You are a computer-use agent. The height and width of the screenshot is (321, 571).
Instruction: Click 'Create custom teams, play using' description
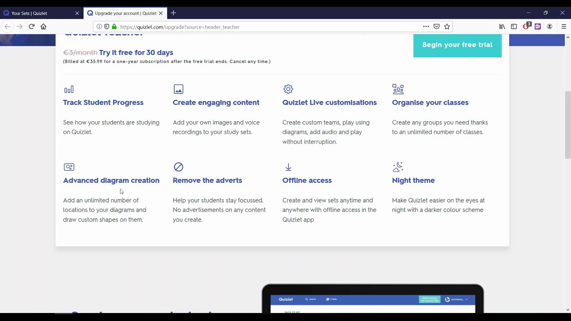[x=326, y=132]
